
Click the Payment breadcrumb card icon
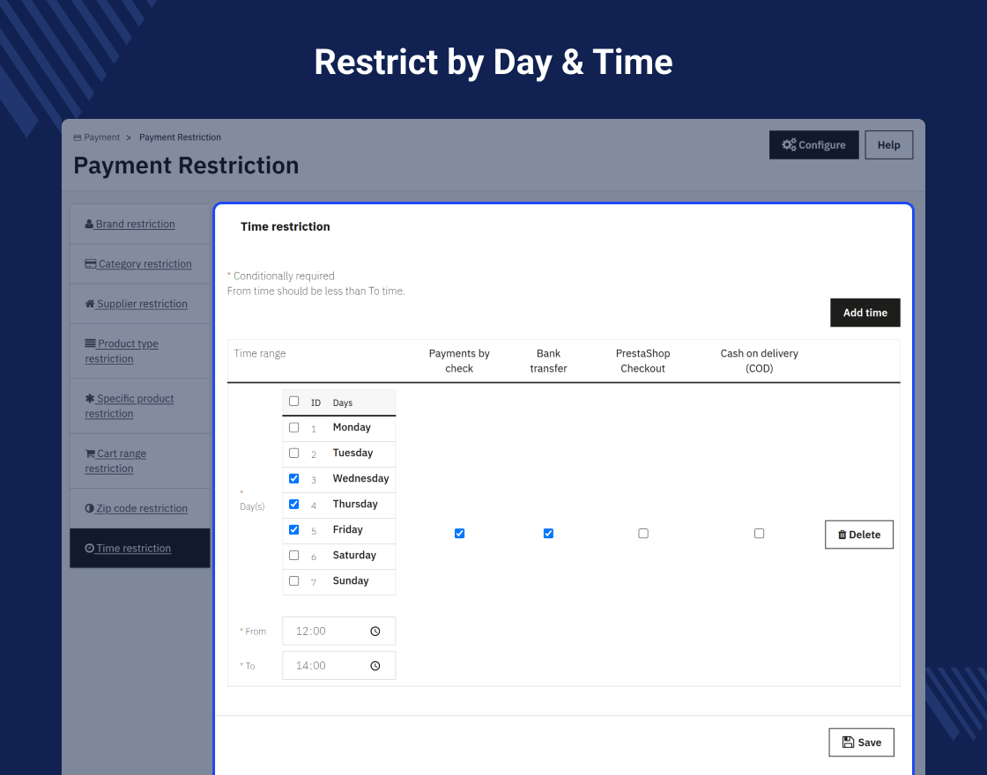(x=78, y=137)
